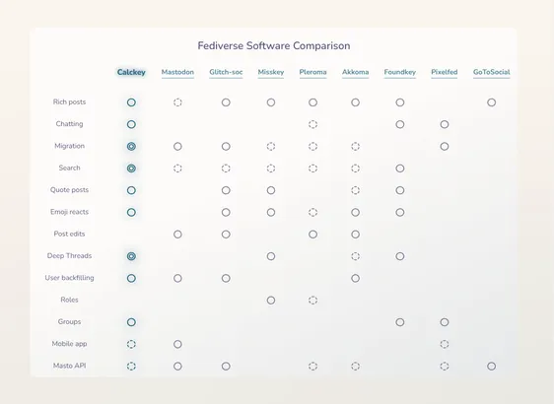Click Pixelfed's dashed Mobile app circle
This screenshot has height=404, width=554.
pyautogui.click(x=445, y=344)
